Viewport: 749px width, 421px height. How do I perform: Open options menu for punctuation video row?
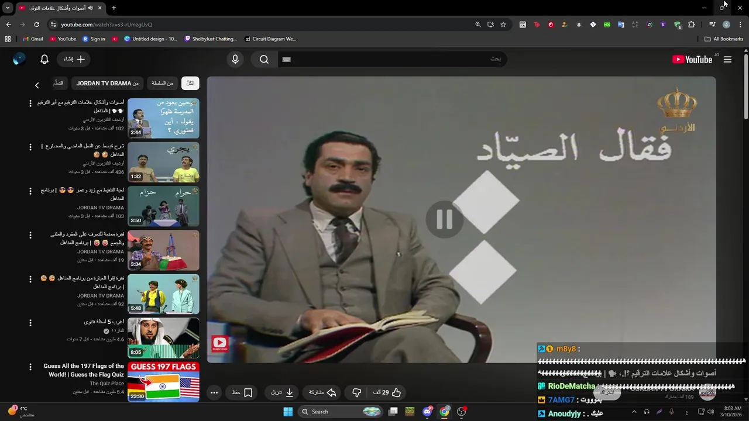[x=30, y=103]
